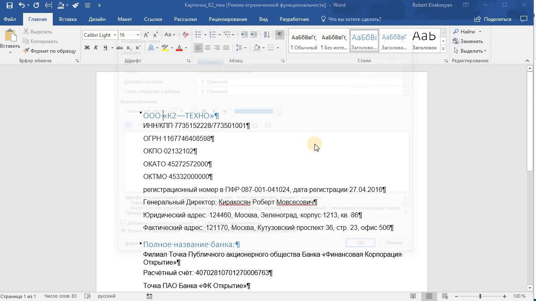Save the document from Quick Access Toolbar
Viewport: 536px width, 301px height.
9,5
